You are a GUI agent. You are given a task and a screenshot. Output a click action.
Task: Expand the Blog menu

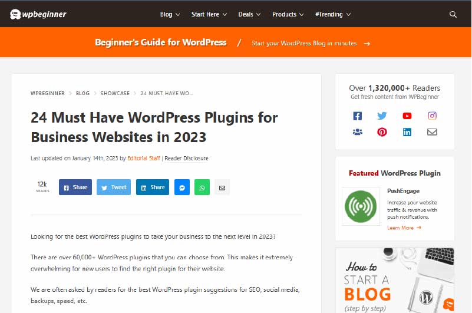click(x=170, y=14)
